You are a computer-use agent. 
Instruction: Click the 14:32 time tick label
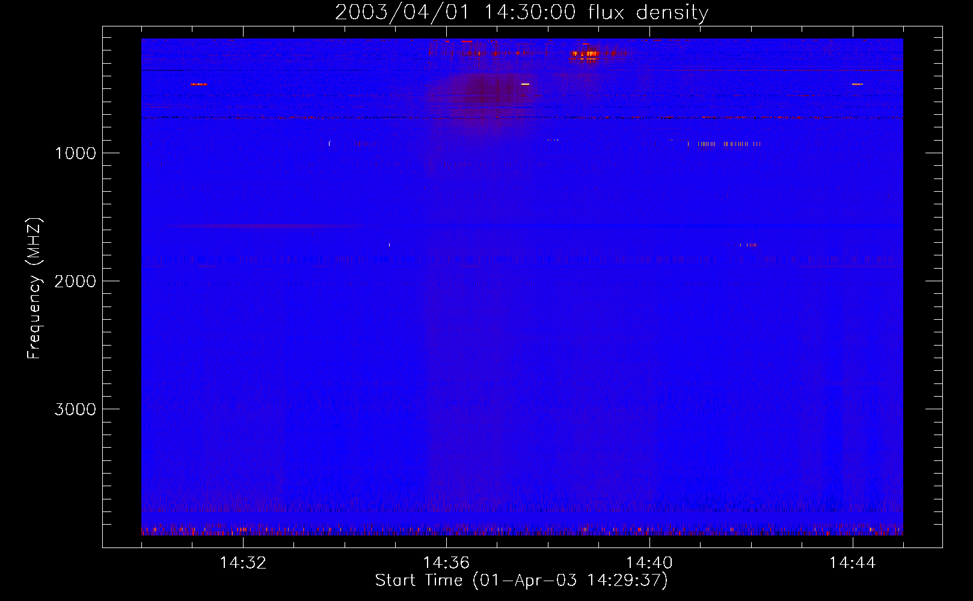(243, 563)
